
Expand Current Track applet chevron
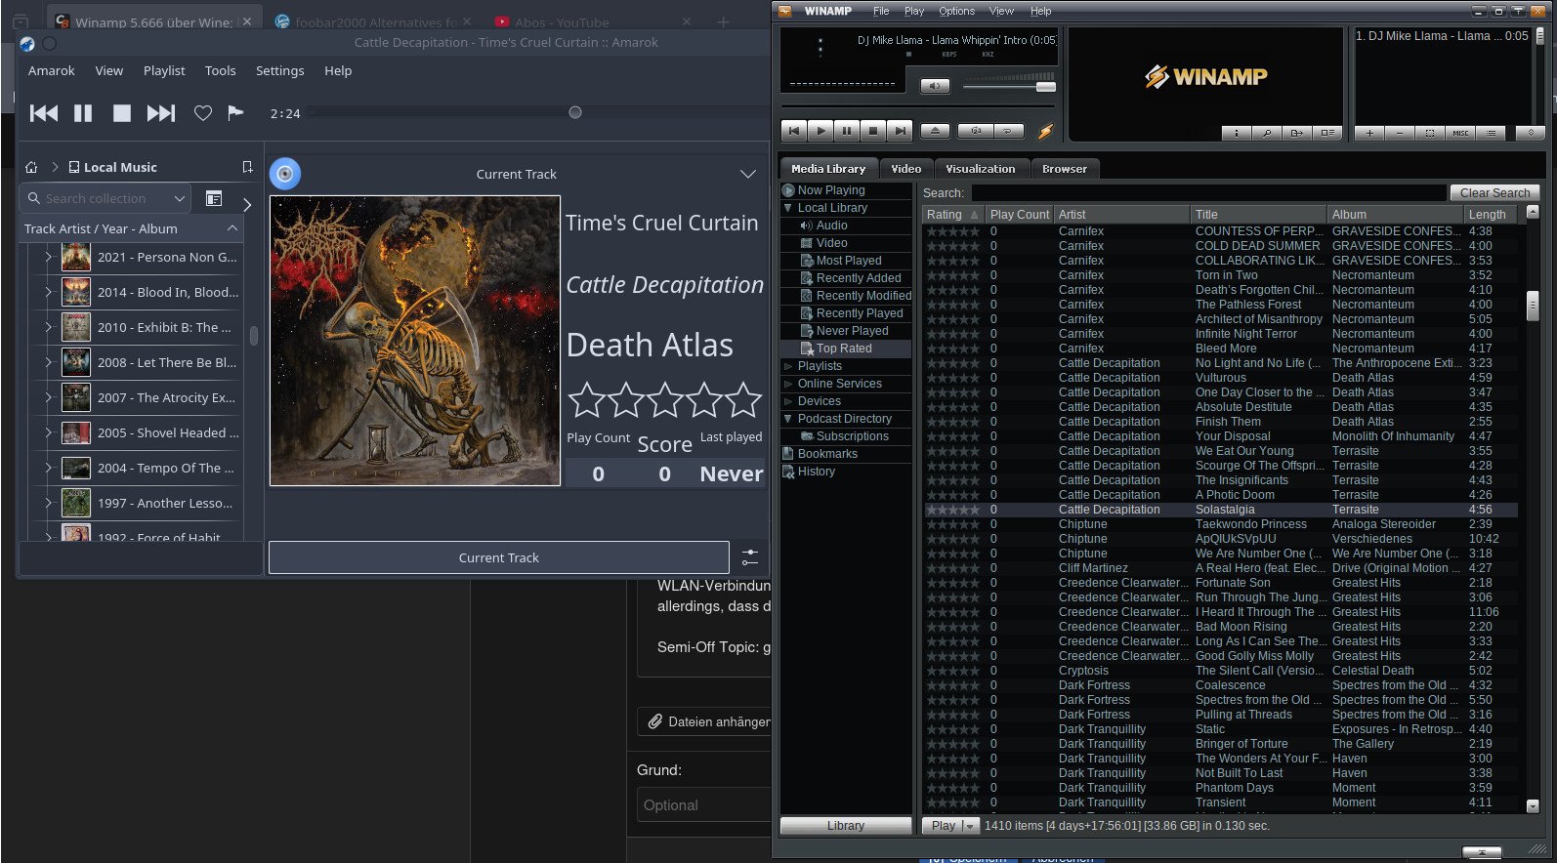coord(748,174)
